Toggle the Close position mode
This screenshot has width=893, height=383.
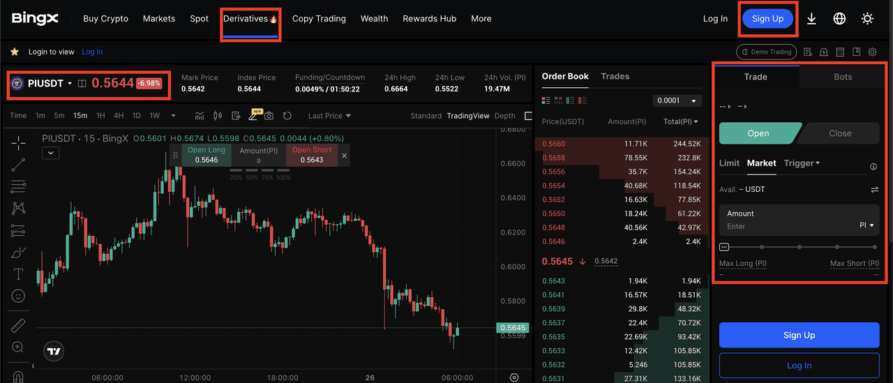(x=840, y=133)
